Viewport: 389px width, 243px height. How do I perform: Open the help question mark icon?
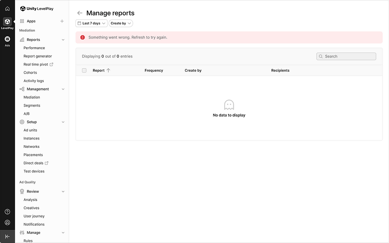click(8, 212)
